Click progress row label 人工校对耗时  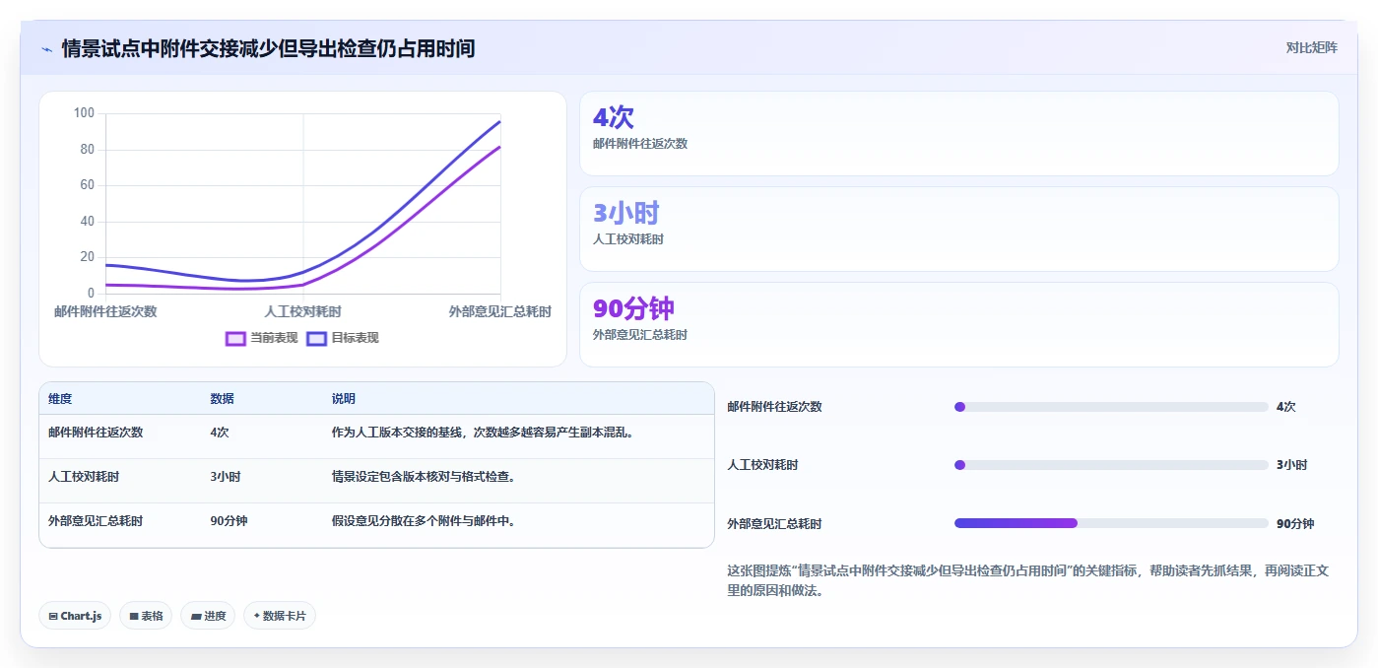coord(762,465)
